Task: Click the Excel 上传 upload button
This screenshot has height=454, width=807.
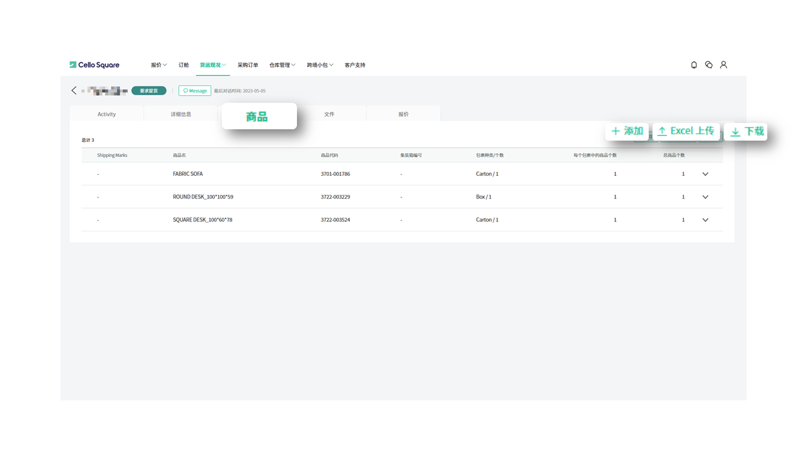Action: 686,131
